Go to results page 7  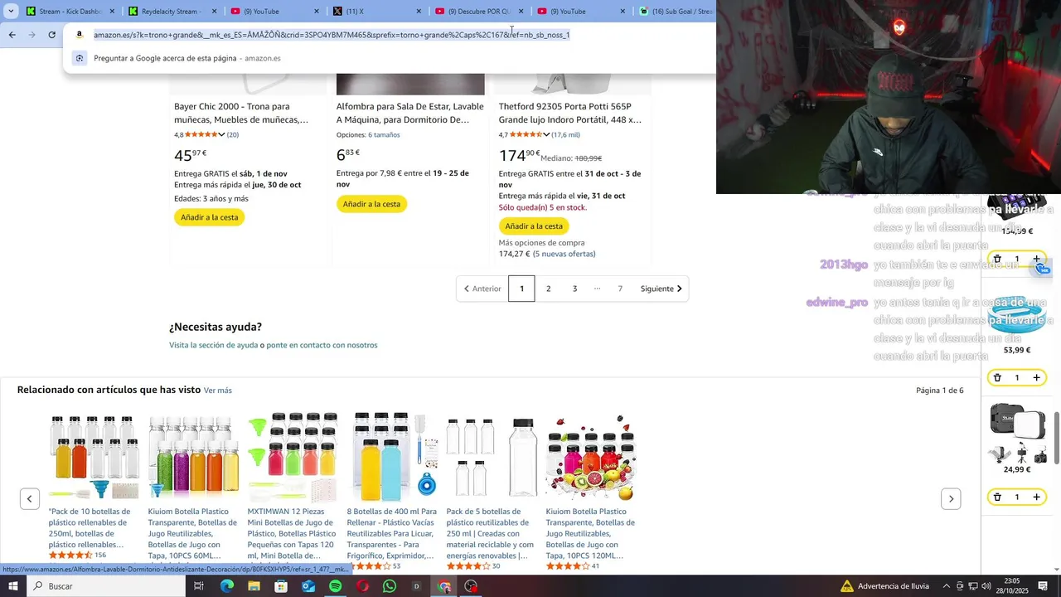tap(620, 289)
